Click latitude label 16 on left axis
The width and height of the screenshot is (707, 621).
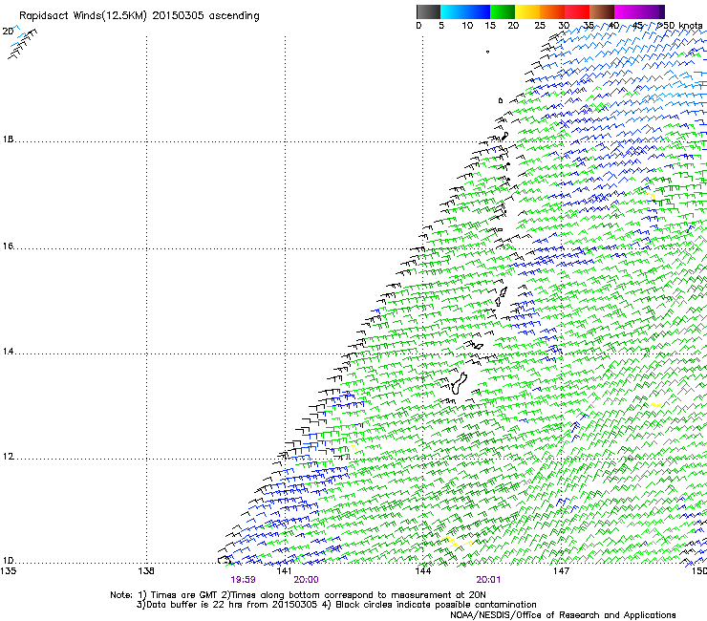point(8,246)
